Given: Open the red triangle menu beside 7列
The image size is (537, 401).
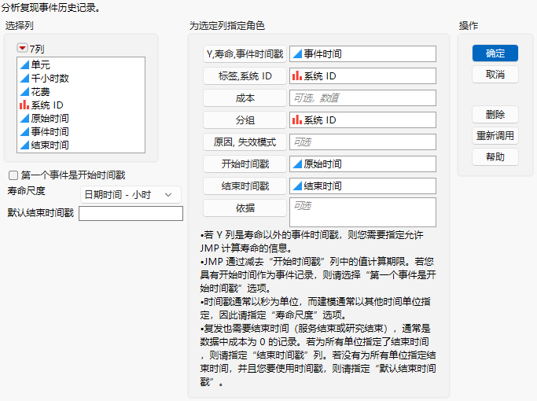Looking at the screenshot, I should click(x=22, y=48).
